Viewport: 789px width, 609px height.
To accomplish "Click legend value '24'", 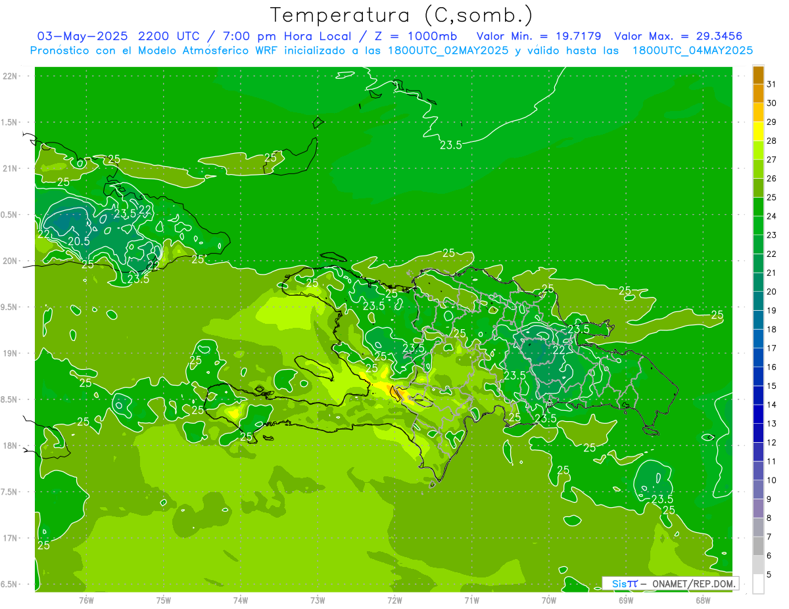I will click(x=772, y=216).
